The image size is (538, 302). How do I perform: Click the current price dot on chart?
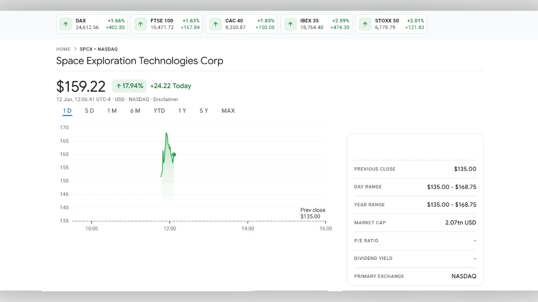[174, 155]
